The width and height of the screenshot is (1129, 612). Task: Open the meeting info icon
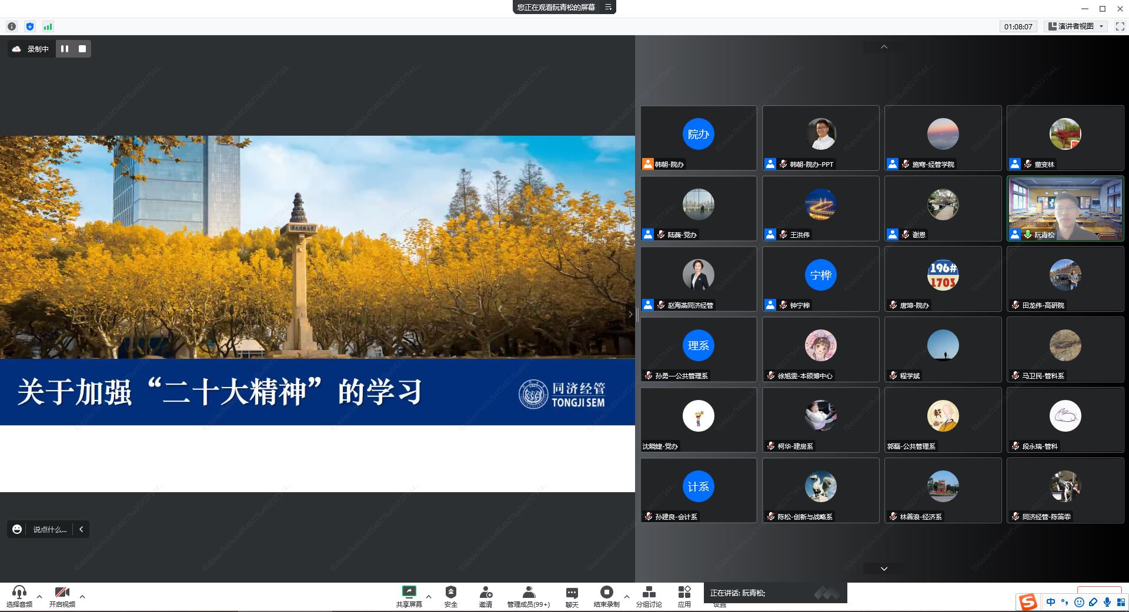(12, 26)
